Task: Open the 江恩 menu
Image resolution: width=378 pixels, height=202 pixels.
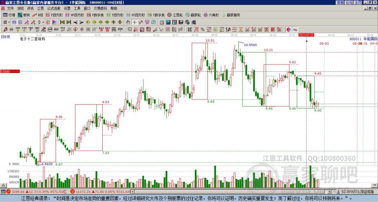Action: tap(41, 8)
